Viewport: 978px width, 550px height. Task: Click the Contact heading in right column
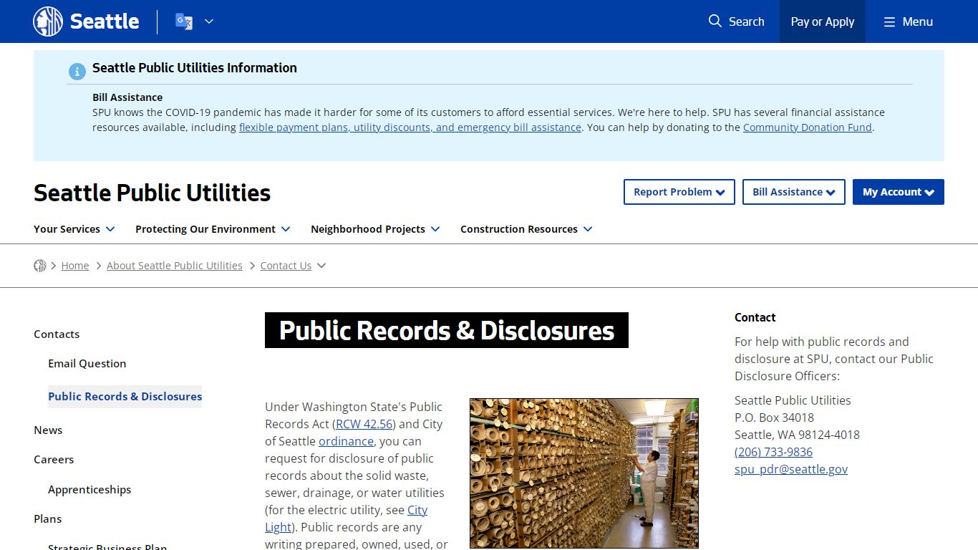(755, 317)
